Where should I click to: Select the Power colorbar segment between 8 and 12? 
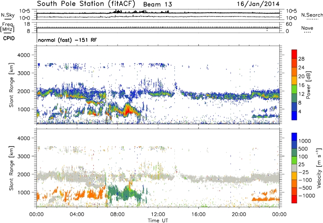(x=294, y=98)
